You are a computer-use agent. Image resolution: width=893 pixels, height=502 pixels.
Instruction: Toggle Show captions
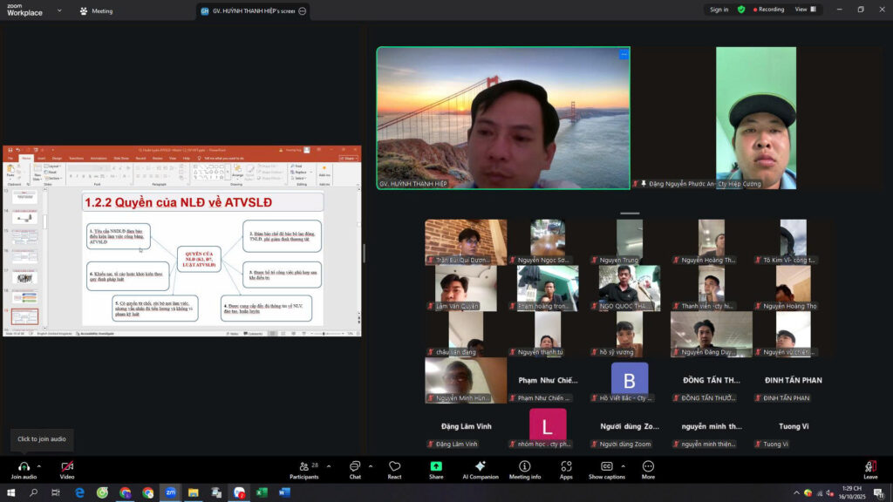[x=607, y=466]
